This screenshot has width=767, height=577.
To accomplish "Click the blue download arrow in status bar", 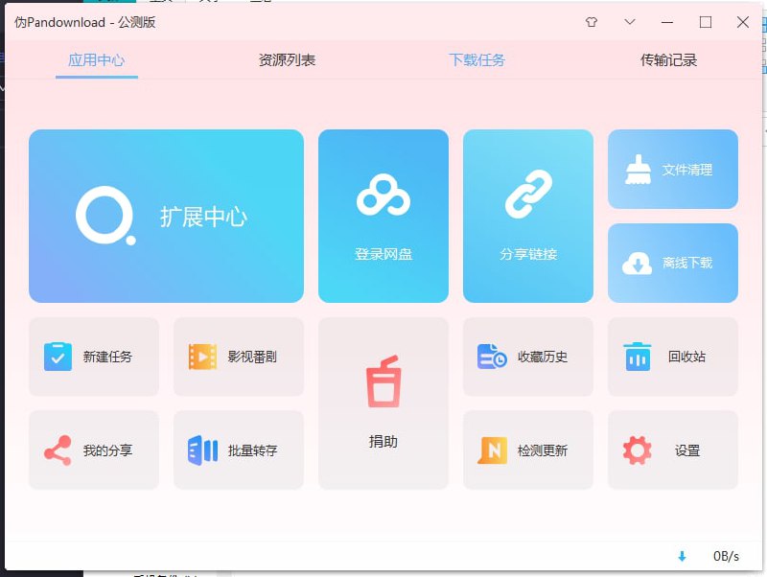I will point(683,555).
